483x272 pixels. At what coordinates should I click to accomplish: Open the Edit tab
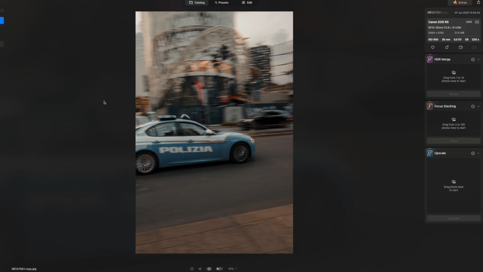point(247,2)
